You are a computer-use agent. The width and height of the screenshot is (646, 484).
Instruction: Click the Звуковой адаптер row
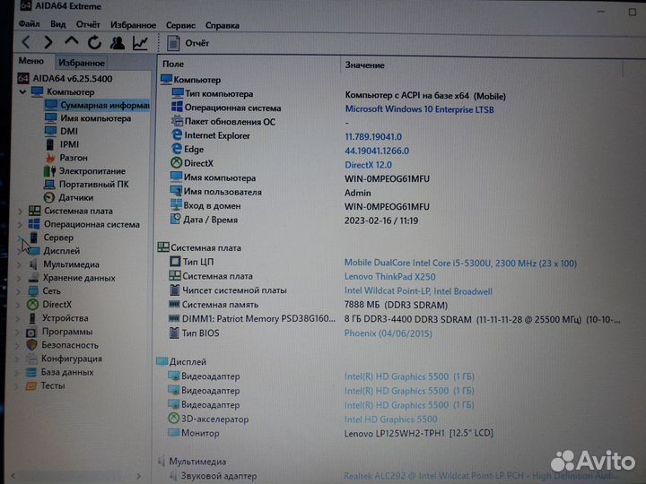tap(396, 476)
